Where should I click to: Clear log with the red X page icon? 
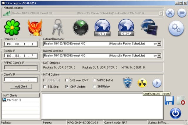(181, 100)
